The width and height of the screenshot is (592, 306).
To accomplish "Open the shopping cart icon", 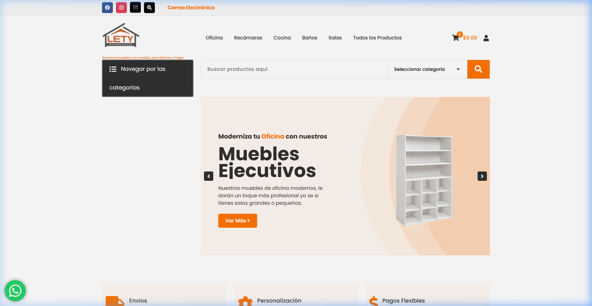I will tap(456, 38).
